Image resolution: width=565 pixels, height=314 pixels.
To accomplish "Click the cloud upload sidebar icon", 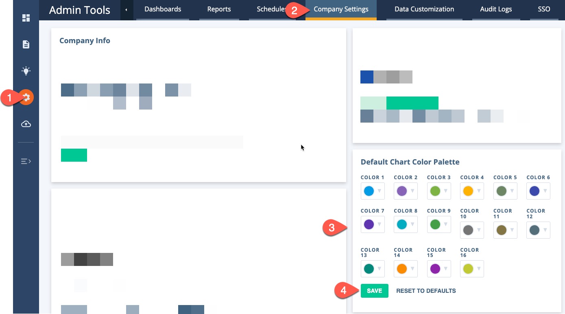I will tap(26, 124).
